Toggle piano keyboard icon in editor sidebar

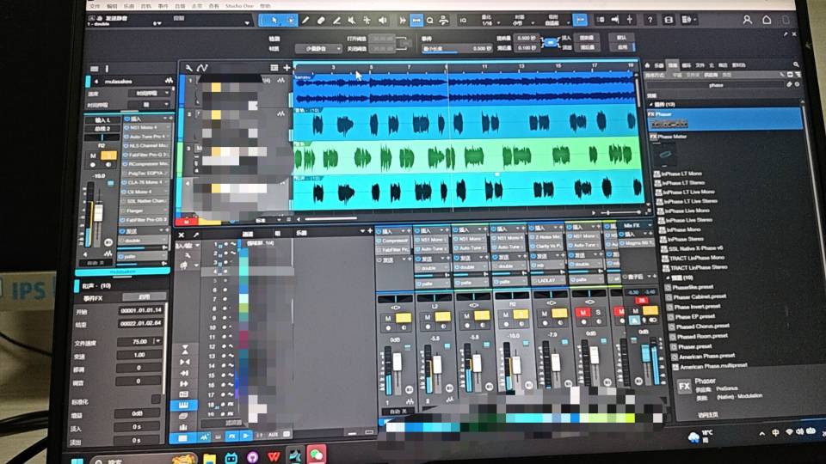coord(183,405)
